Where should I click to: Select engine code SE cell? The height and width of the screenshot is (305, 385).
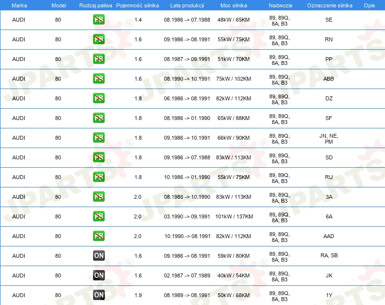point(329,20)
